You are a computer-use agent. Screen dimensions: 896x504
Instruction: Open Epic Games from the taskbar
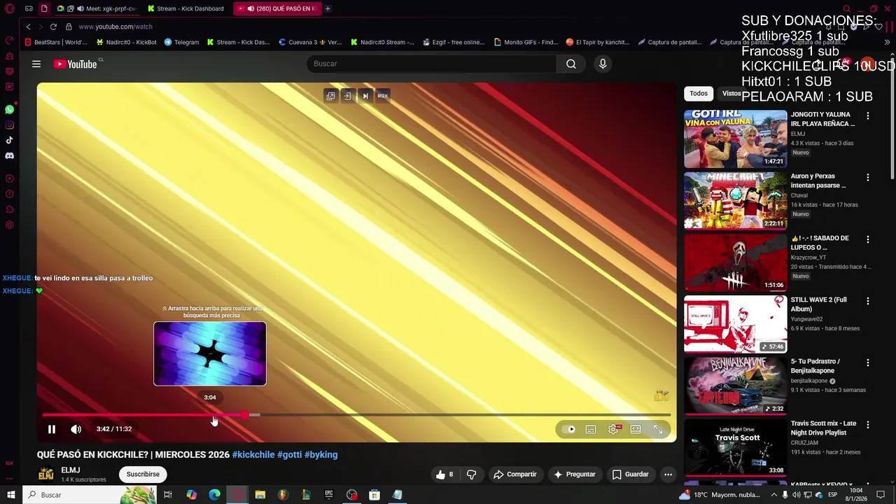[328, 495]
